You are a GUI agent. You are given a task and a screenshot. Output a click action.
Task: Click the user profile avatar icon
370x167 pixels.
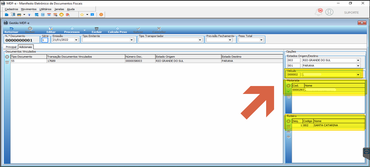tap(329, 12)
